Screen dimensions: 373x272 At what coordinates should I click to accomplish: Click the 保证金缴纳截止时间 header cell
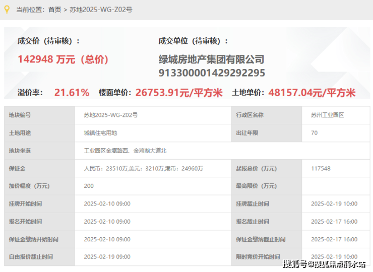tap(267, 239)
